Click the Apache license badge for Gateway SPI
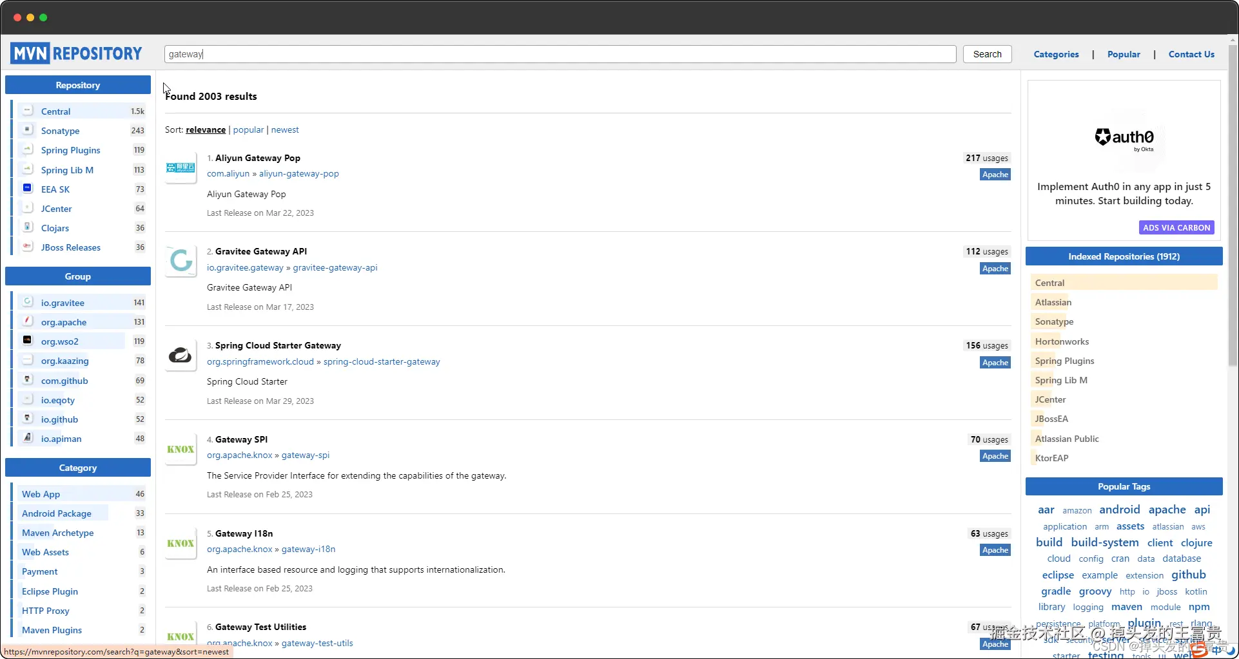 (995, 456)
